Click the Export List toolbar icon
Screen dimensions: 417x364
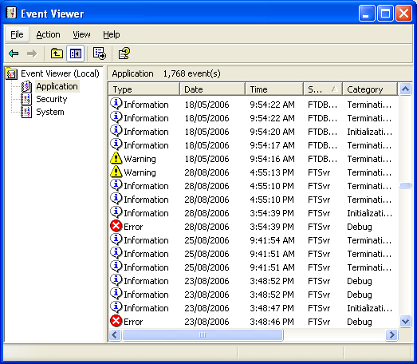point(100,53)
